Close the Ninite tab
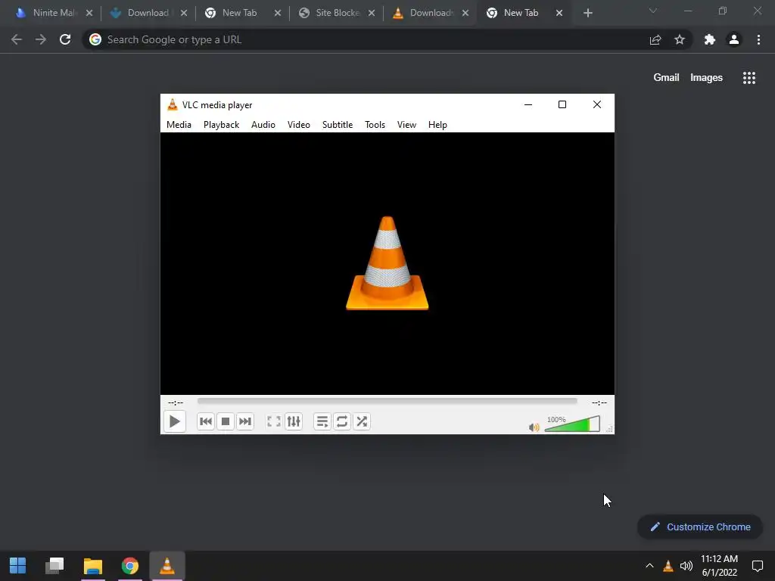 [89, 14]
